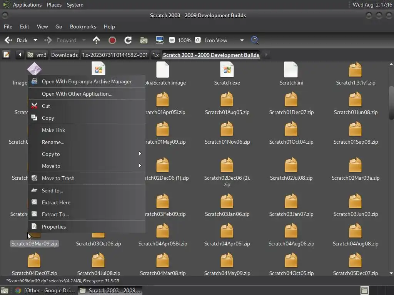Viewport: 394px width, 295px height.
Task: Select Copy in context menu
Action: [x=87, y=118]
